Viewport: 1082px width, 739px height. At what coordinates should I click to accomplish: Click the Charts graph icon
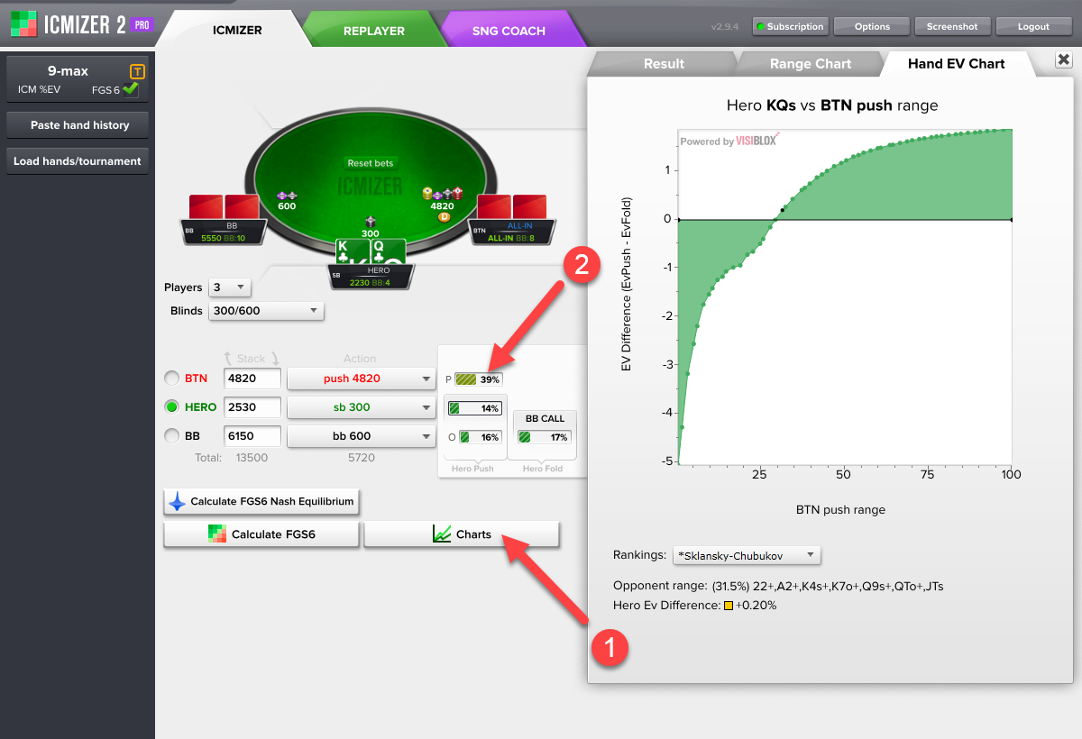[442, 534]
